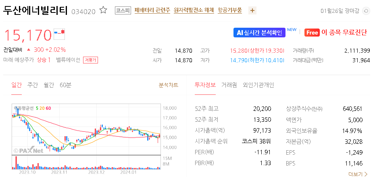Image resolution: width=373 pixels, height=182 pixels.
Task: Open the 분석차트 link
Action: 169,85
